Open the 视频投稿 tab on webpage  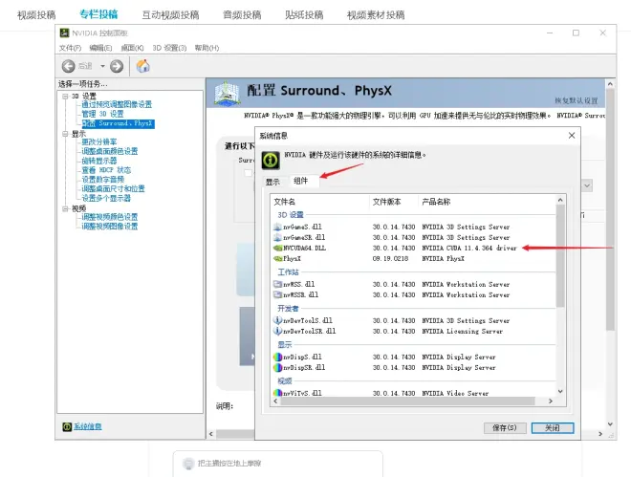pos(36,15)
